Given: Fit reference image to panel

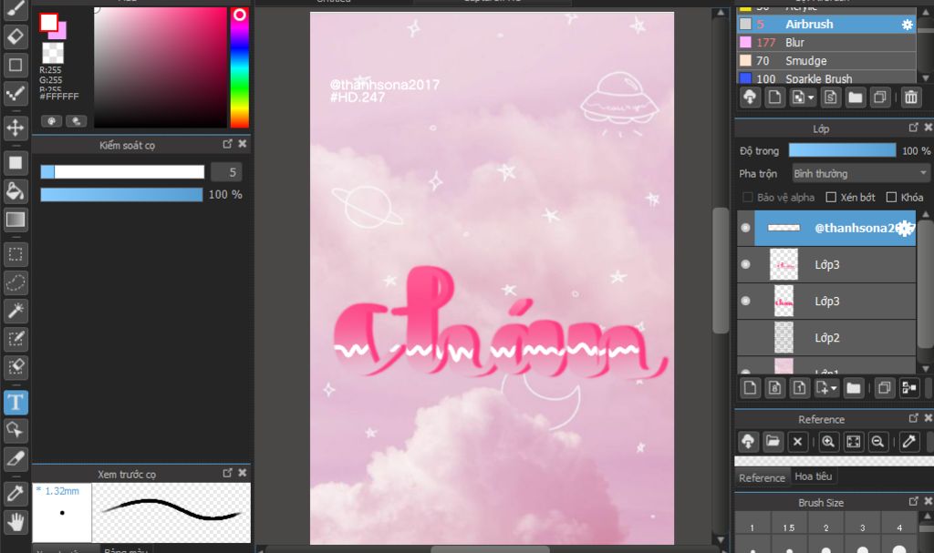Looking at the screenshot, I should [853, 441].
